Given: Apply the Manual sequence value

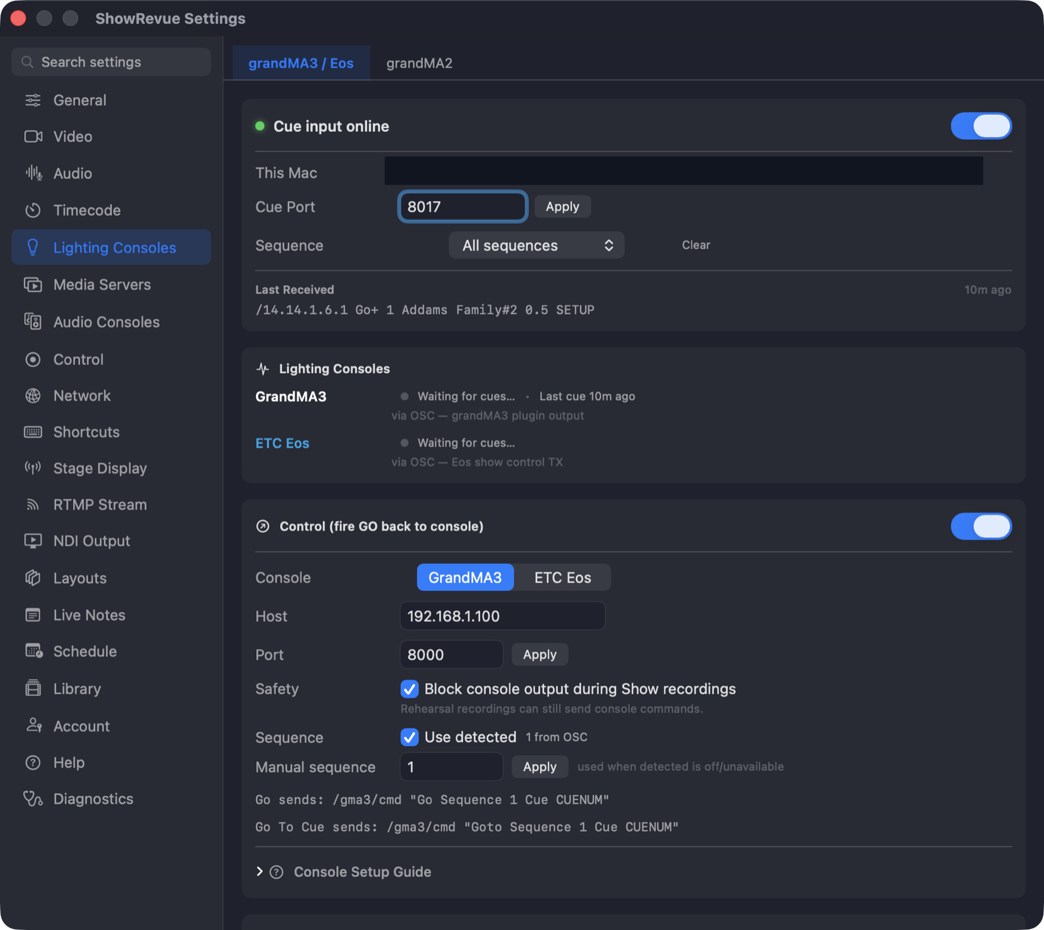Looking at the screenshot, I should [540, 767].
